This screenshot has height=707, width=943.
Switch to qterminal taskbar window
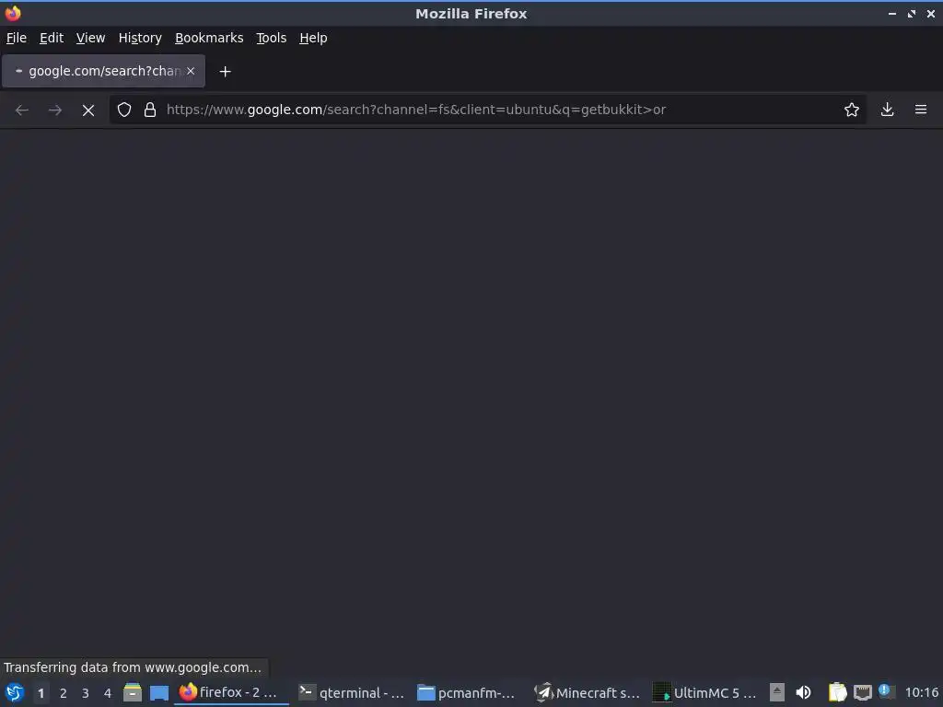[353, 692]
